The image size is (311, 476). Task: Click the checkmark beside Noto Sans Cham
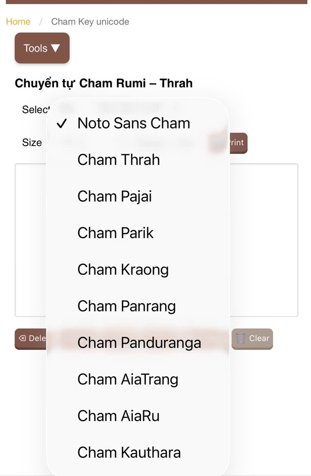[61, 124]
